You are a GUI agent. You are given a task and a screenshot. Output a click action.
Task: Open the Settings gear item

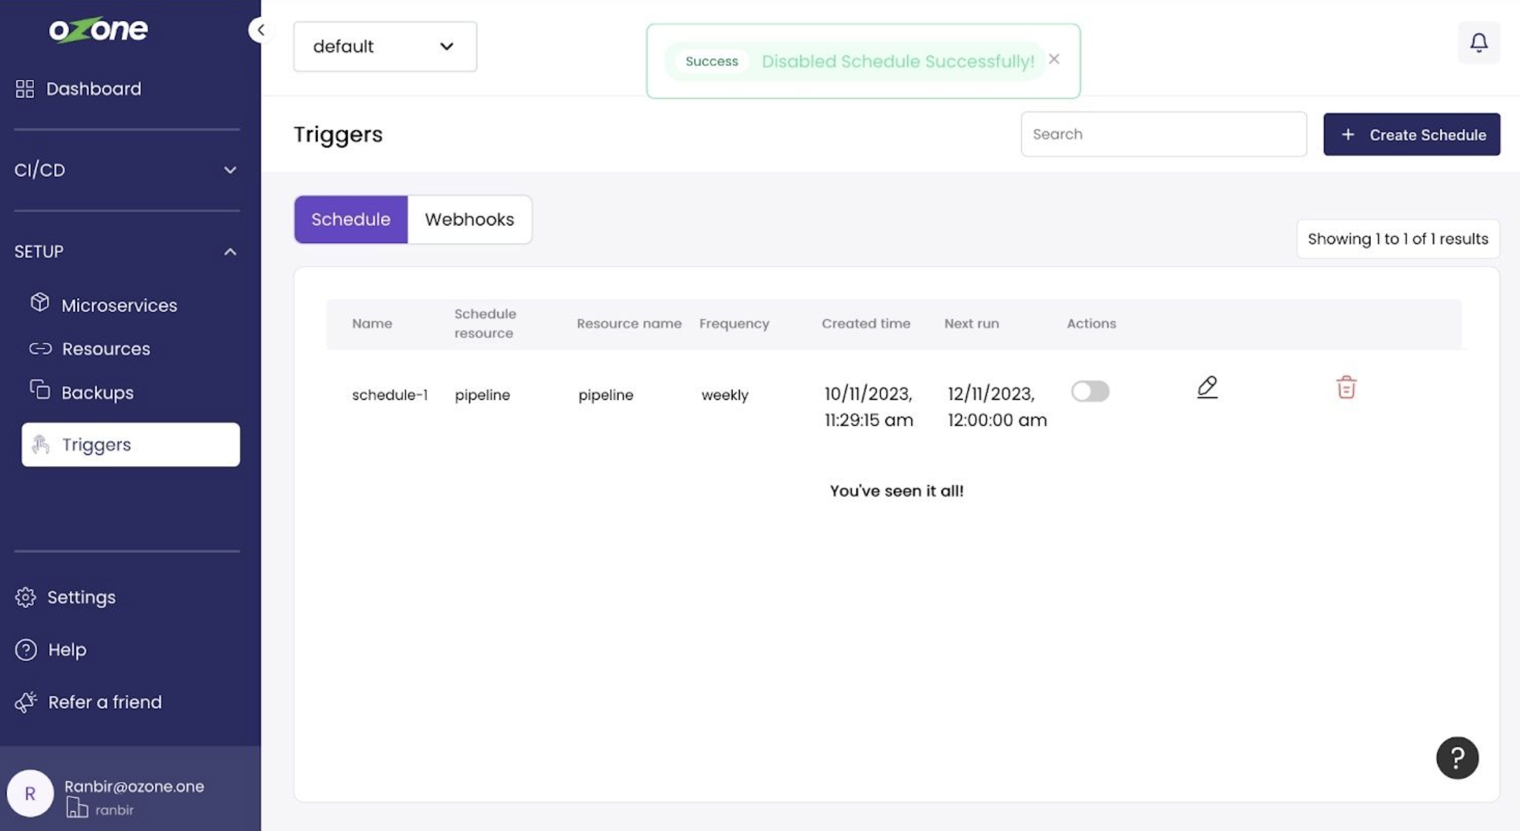(x=81, y=597)
